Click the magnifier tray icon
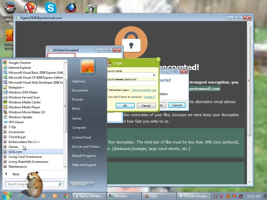 pyautogui.click(x=228, y=196)
